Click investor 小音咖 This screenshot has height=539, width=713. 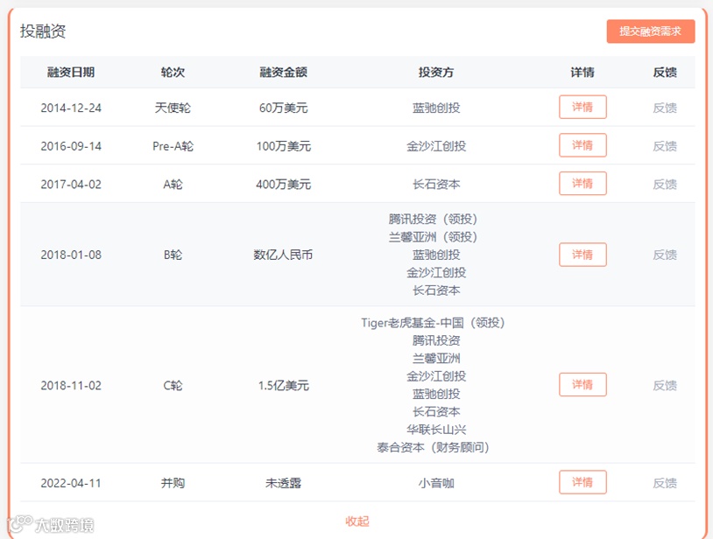point(436,483)
